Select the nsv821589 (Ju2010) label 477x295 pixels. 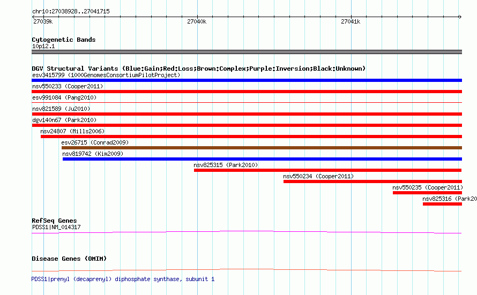[61, 109]
